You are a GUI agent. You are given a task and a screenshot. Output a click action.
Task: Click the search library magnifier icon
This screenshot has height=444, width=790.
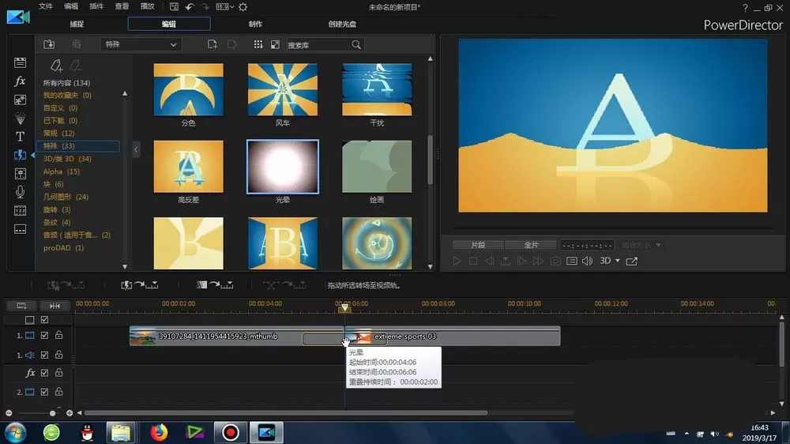356,45
